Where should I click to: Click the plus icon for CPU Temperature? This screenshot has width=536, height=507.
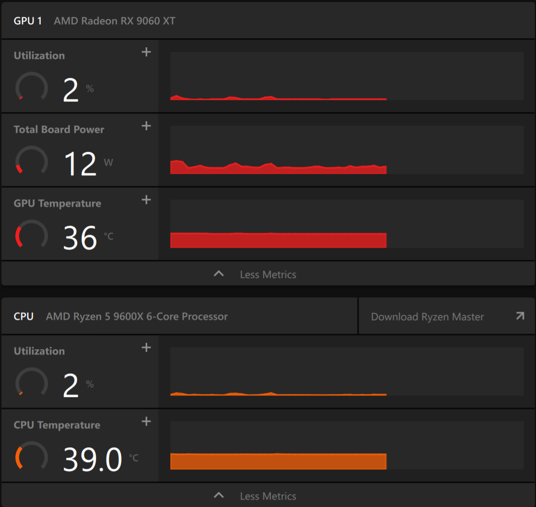pyautogui.click(x=146, y=421)
